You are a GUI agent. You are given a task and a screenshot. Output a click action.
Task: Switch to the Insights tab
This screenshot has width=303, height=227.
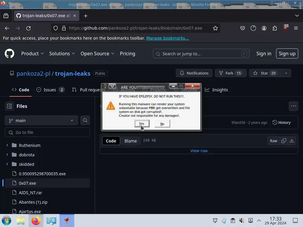216,90
